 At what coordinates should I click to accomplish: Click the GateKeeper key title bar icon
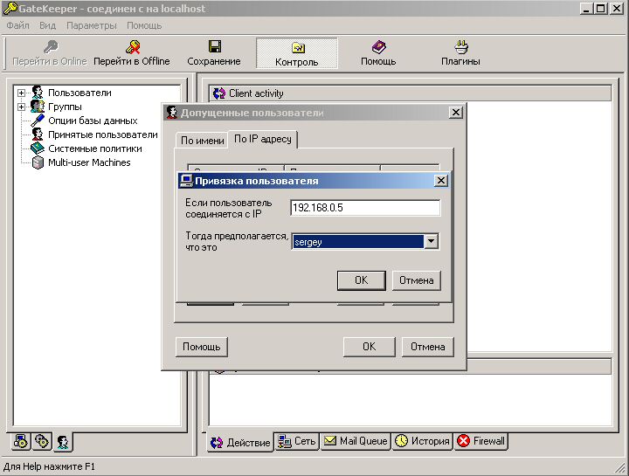pos(10,9)
